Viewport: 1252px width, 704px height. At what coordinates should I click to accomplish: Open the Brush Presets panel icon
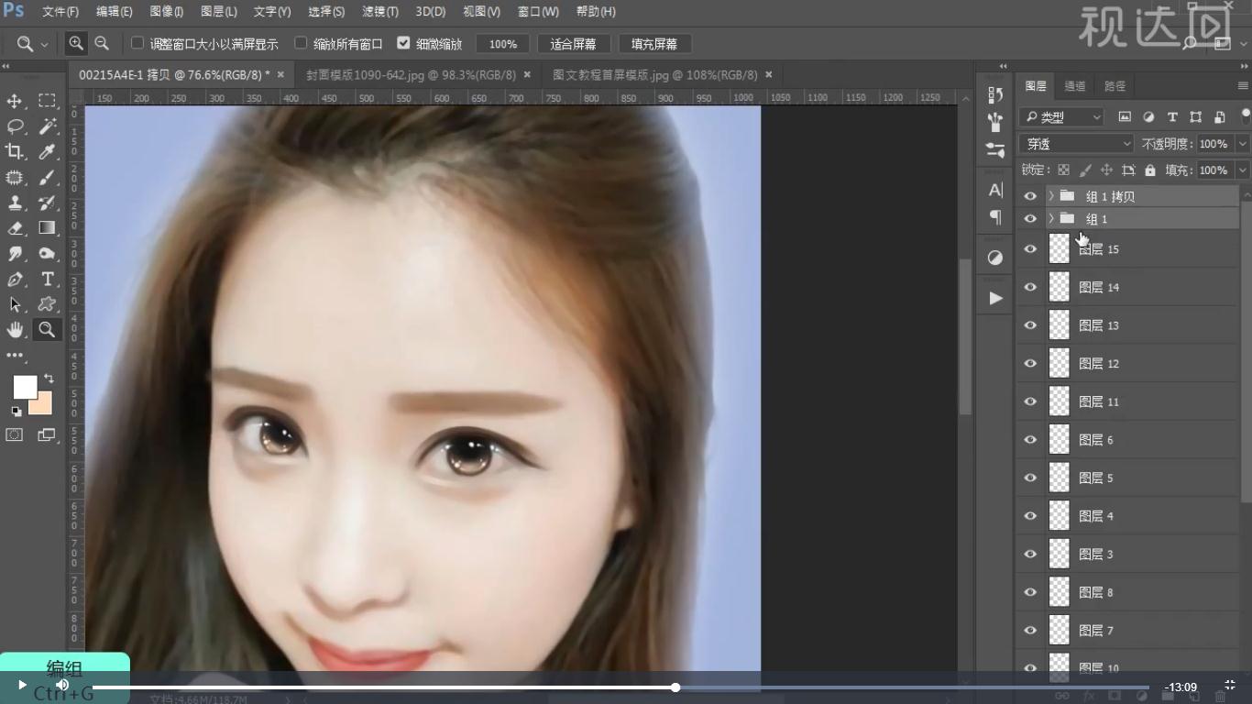pyautogui.click(x=995, y=122)
